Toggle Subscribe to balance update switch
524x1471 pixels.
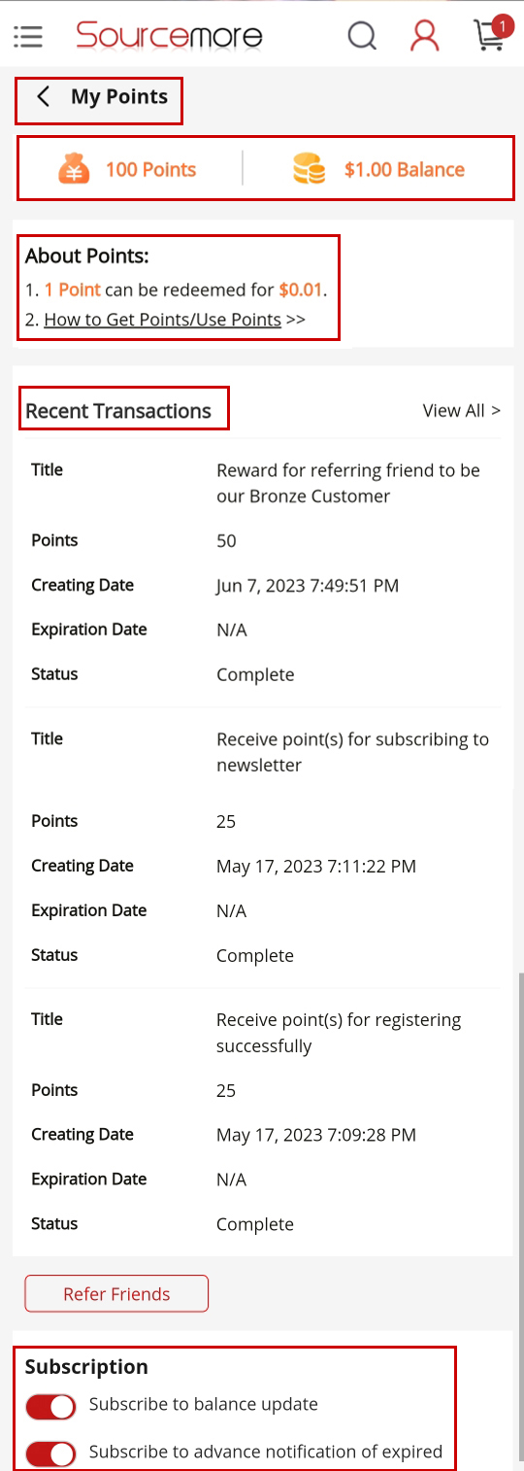(x=50, y=1406)
